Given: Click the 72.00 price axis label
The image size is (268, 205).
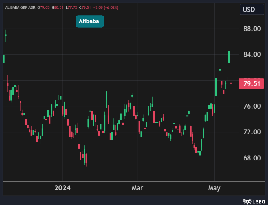Looking at the screenshot, I should click(252, 132).
